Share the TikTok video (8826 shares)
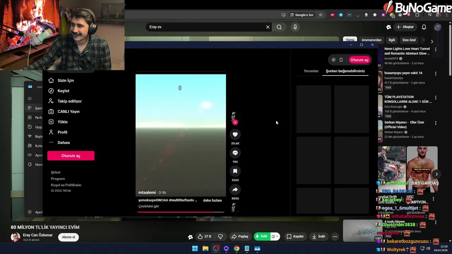Screen dimensions: 452x254 click(x=235, y=189)
